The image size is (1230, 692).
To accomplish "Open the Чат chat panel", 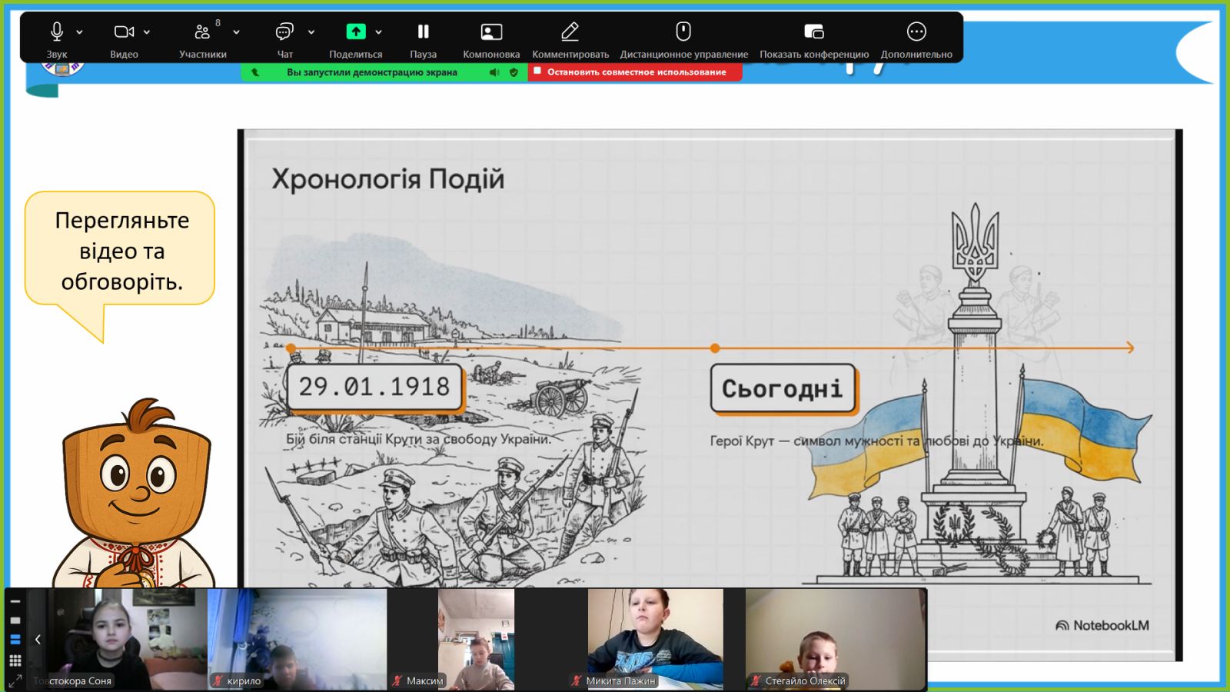I will click(x=284, y=32).
